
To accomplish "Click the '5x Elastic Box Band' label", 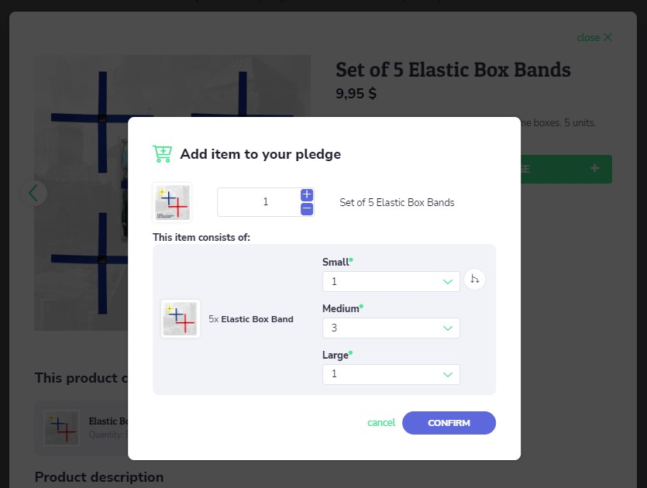I will 251,319.
